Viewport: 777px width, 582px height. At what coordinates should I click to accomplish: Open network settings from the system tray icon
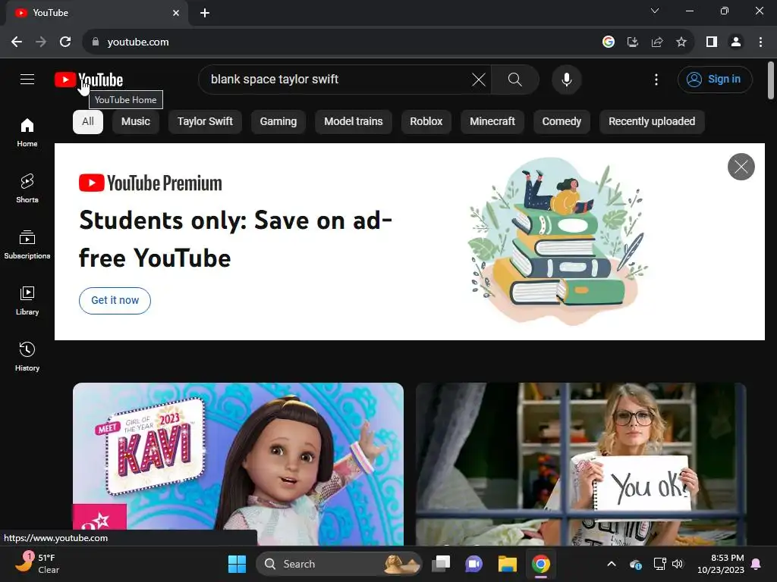click(x=659, y=564)
